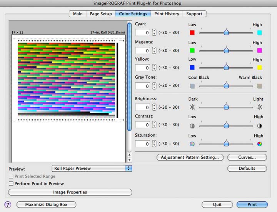Open help via the question mark icon

pos(8,205)
